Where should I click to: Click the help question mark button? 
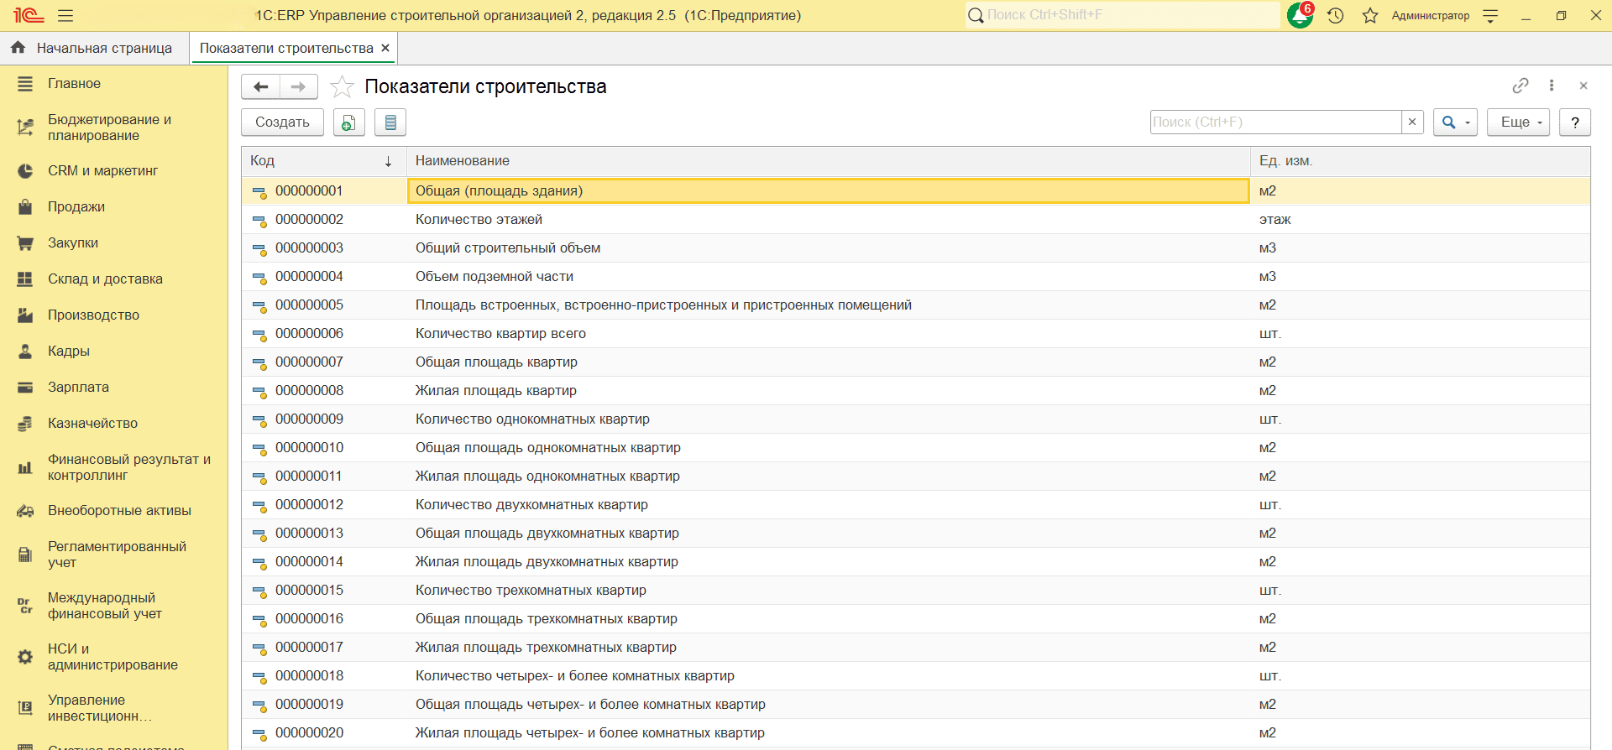pyautogui.click(x=1574, y=122)
